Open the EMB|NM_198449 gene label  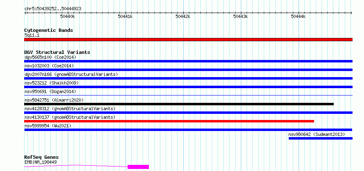(40, 162)
